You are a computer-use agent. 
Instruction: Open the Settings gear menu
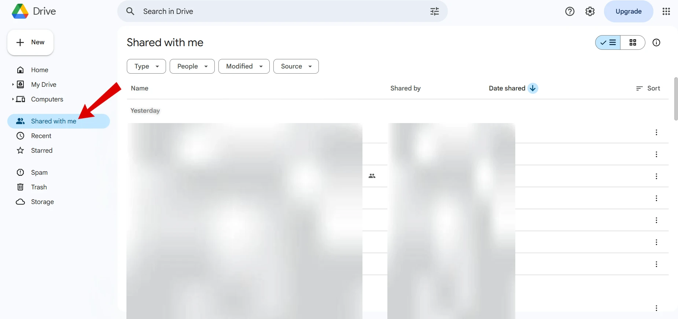click(590, 11)
